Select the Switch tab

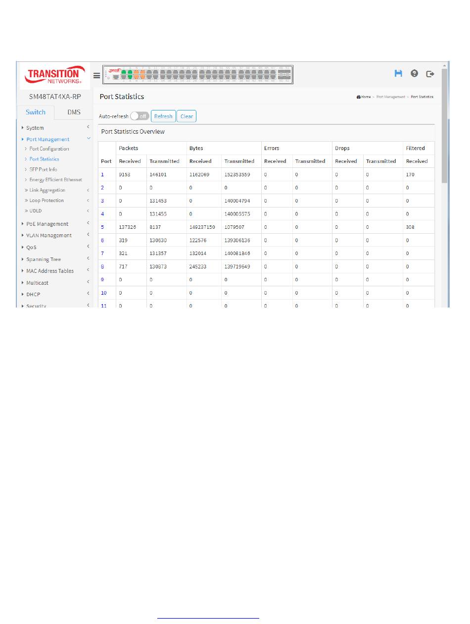coord(36,112)
